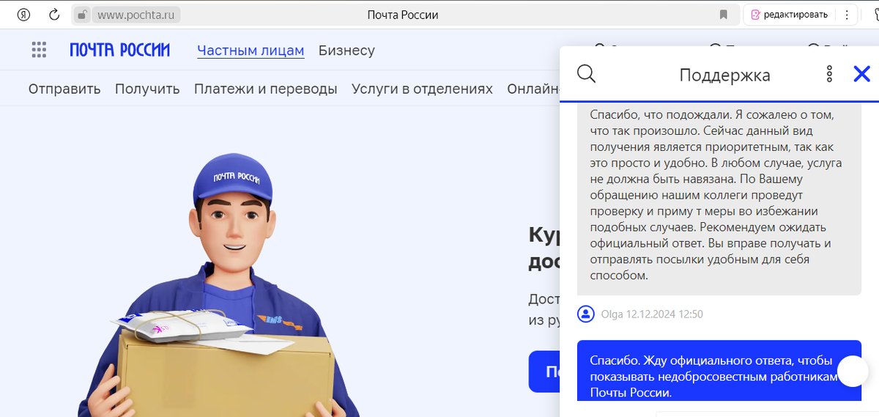Click the 'Почта России' site logo
The image size is (879, 417).
click(x=120, y=50)
